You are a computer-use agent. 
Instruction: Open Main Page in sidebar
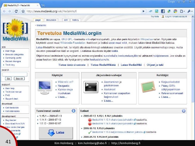coord(10,51)
